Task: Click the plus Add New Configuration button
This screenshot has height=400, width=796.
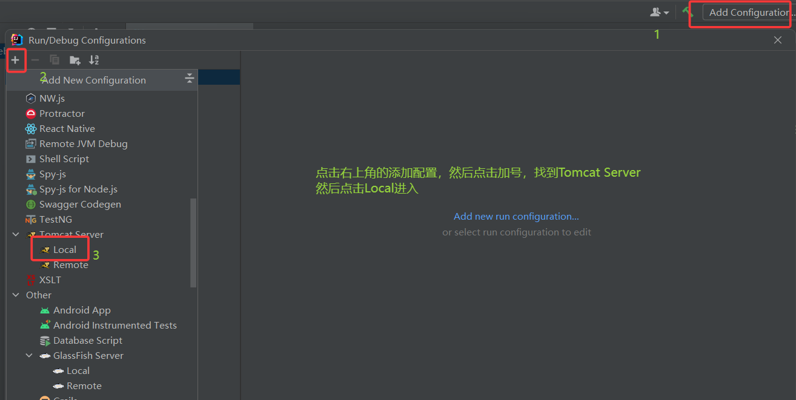Action: click(x=15, y=60)
